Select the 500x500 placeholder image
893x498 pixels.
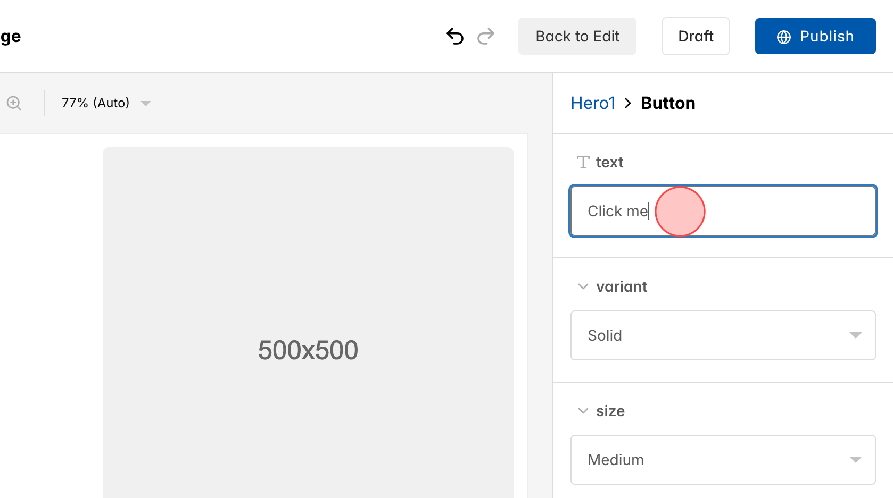308,349
